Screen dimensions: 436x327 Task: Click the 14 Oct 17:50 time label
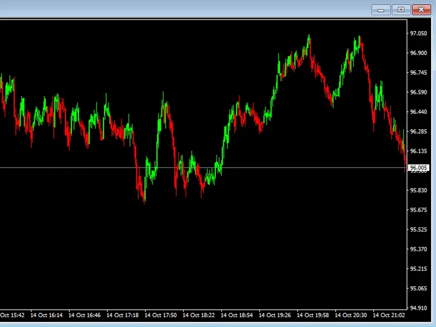[x=161, y=315]
